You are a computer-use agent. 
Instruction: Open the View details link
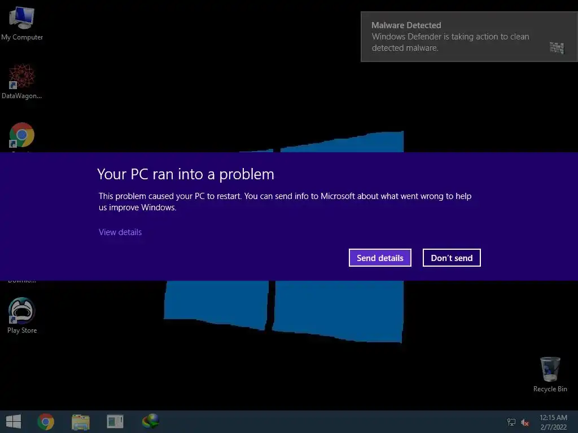(120, 232)
